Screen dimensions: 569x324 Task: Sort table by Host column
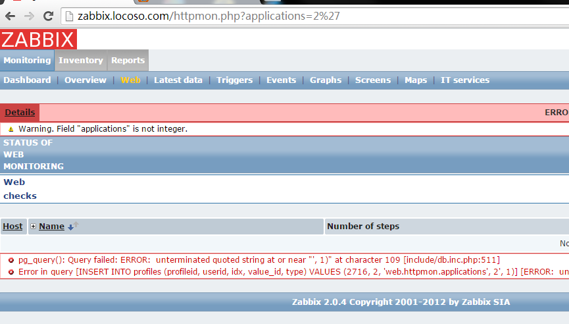click(12, 227)
